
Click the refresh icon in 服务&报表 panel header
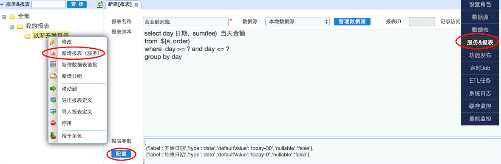pyautogui.click(x=100, y=4)
